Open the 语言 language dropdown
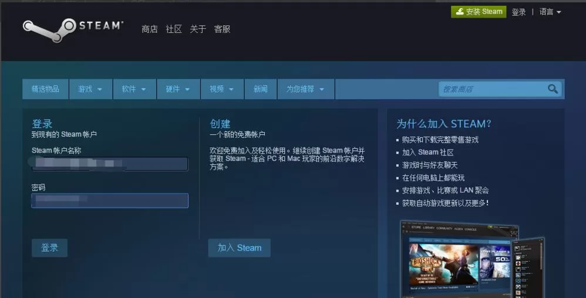This screenshot has height=298, width=586. pyautogui.click(x=550, y=12)
